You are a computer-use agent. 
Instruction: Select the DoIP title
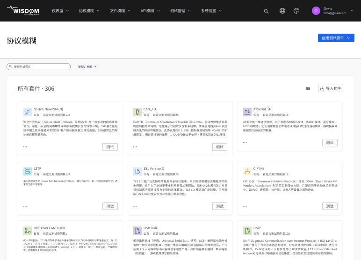pyautogui.click(x=257, y=228)
